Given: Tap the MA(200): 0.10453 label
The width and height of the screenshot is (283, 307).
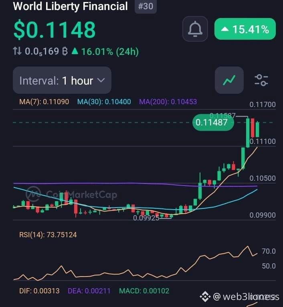Looking at the screenshot, I should tap(168, 102).
